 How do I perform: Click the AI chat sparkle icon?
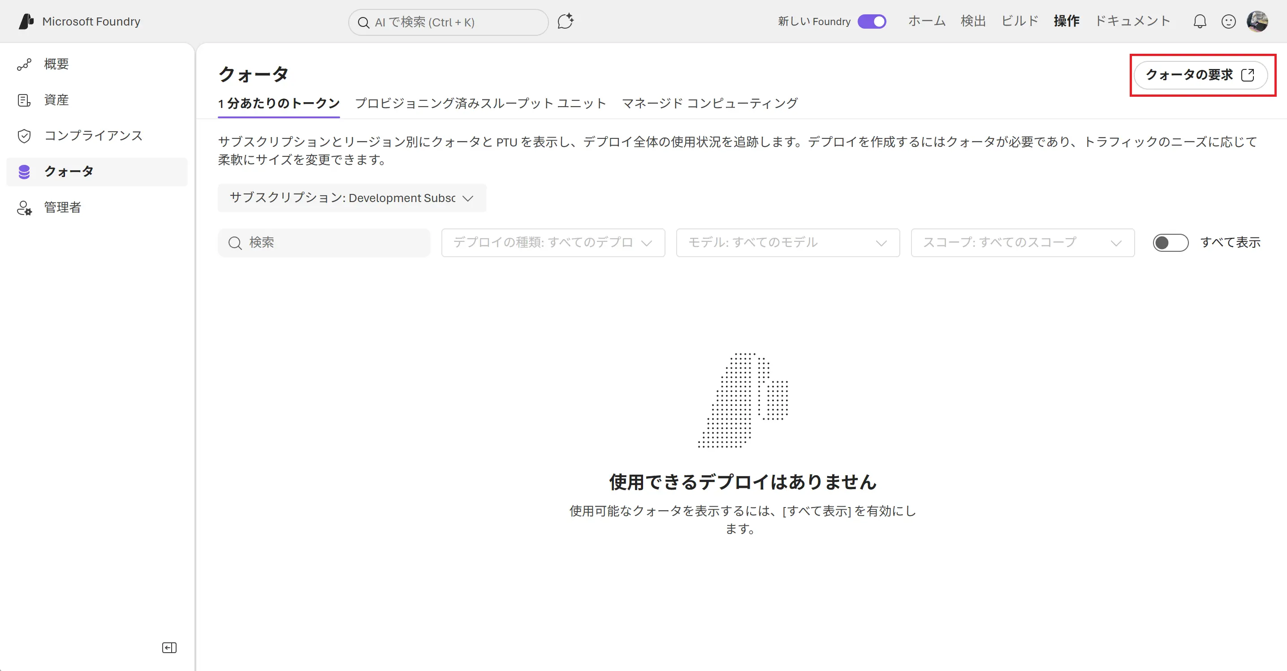[566, 22]
